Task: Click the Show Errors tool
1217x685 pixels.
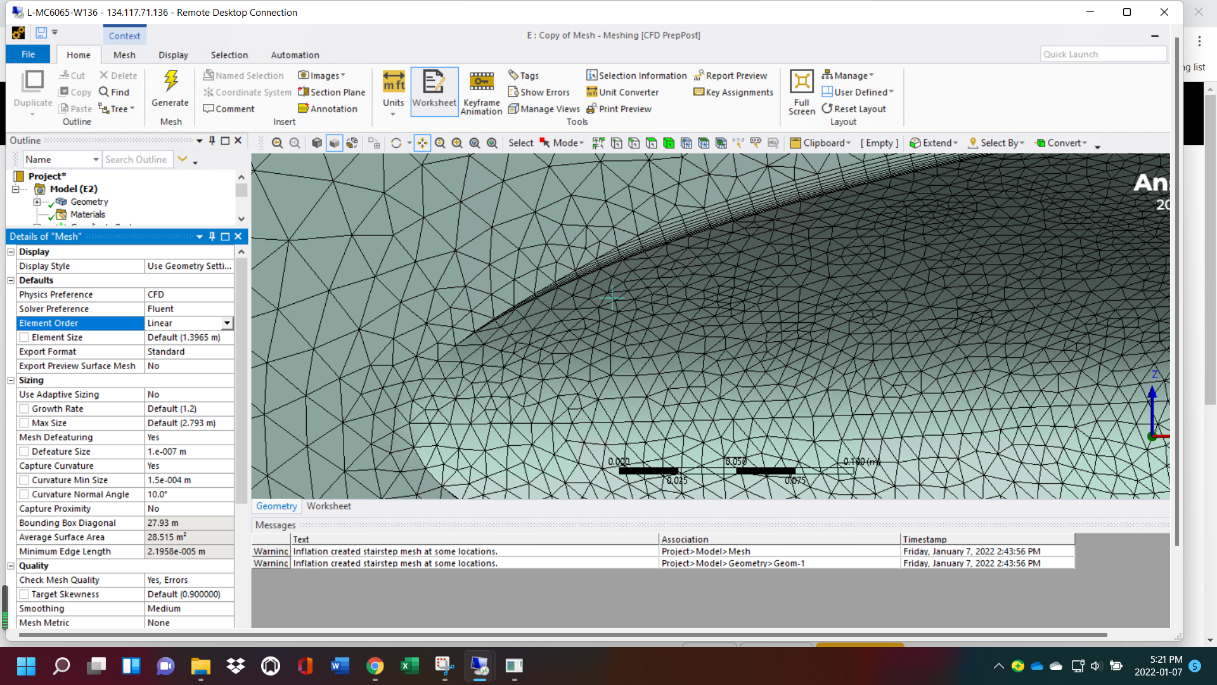Action: tap(539, 92)
